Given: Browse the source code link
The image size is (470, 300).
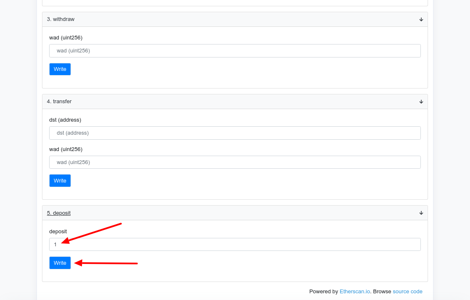Looking at the screenshot, I should 407,292.
